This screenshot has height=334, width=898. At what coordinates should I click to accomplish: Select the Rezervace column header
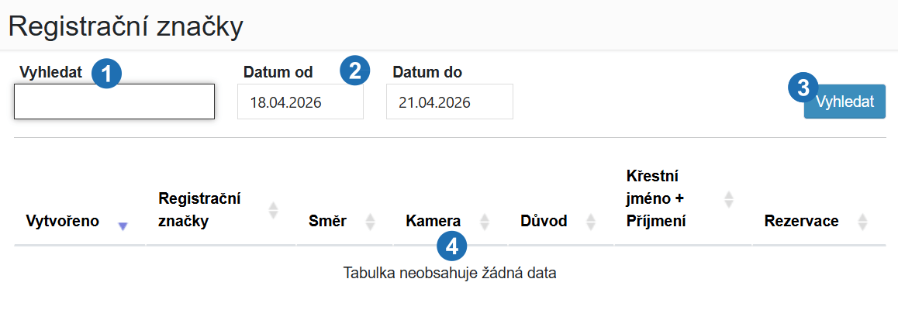pyautogui.click(x=802, y=222)
